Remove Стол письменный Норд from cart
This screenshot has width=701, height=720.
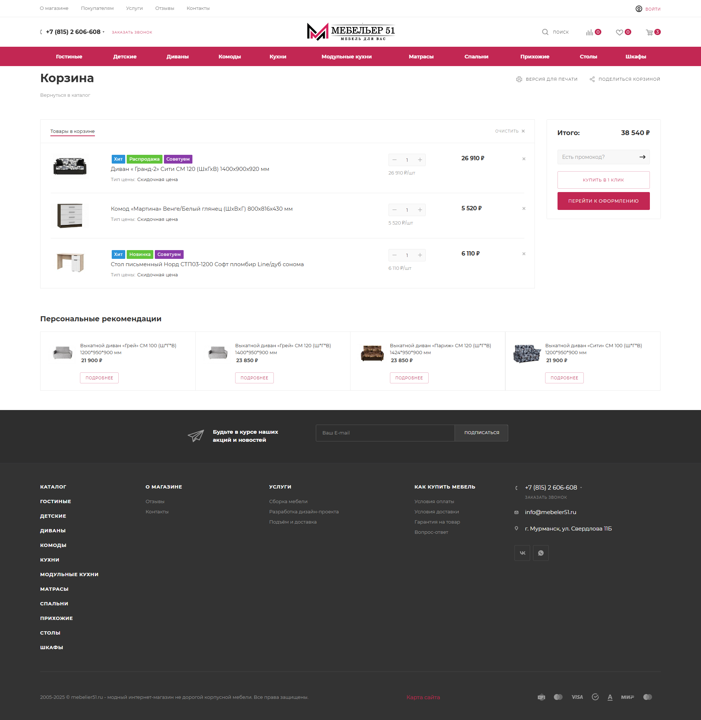524,254
